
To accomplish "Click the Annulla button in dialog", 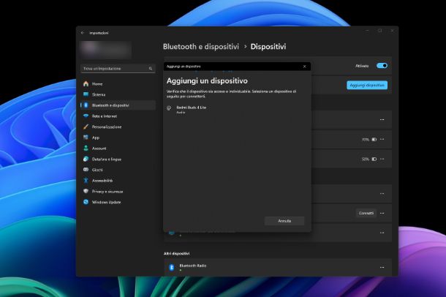I will [284, 220].
